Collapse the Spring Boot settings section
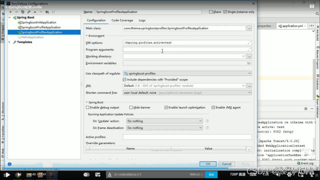 [x=87, y=102]
